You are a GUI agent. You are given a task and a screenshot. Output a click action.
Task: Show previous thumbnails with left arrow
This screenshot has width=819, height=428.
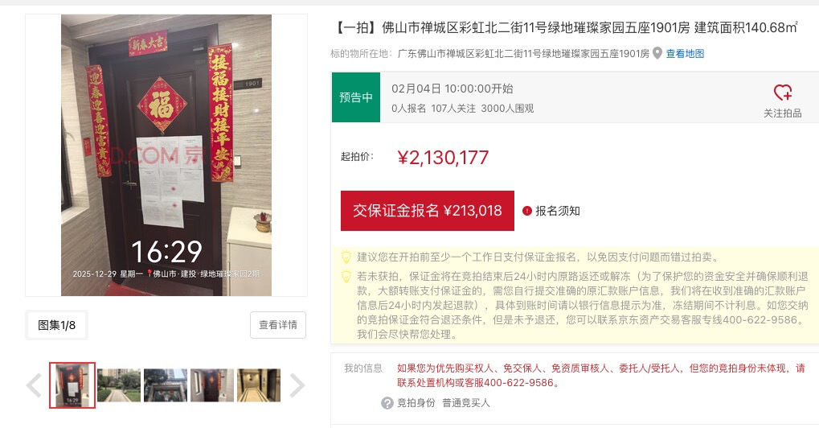(34, 385)
